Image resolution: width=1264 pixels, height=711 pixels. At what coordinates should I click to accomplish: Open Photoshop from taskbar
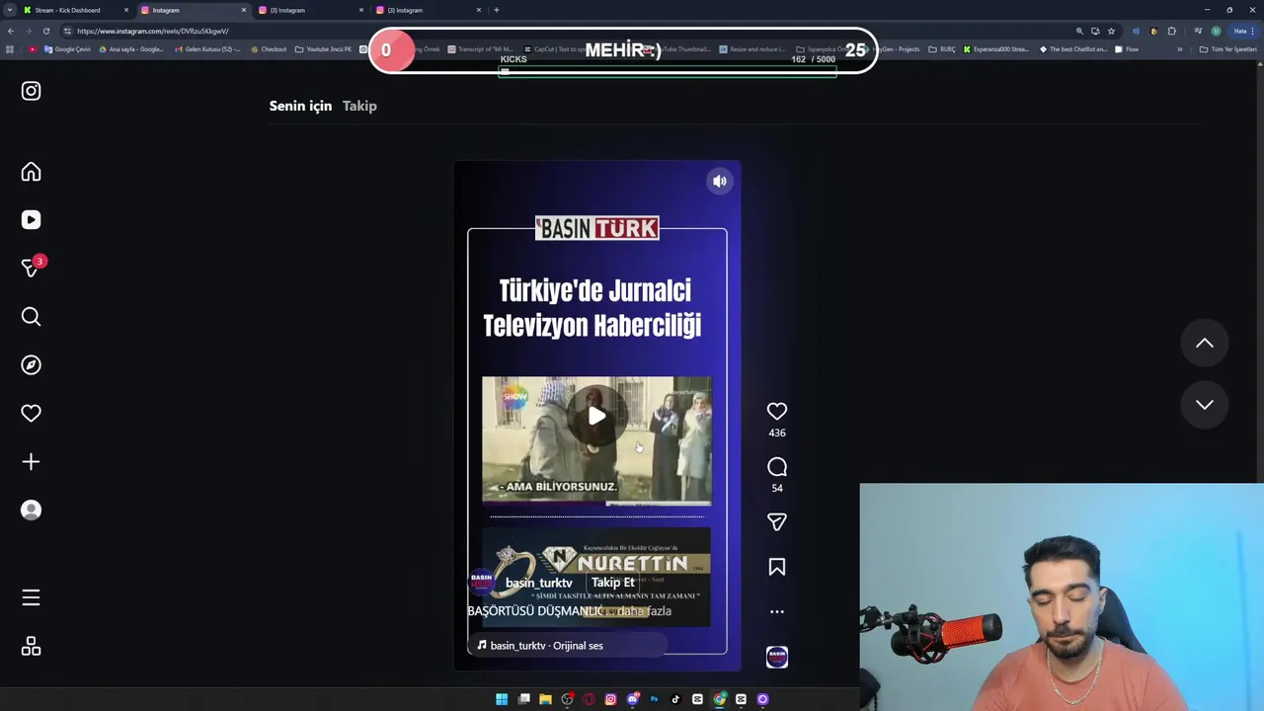point(654,699)
